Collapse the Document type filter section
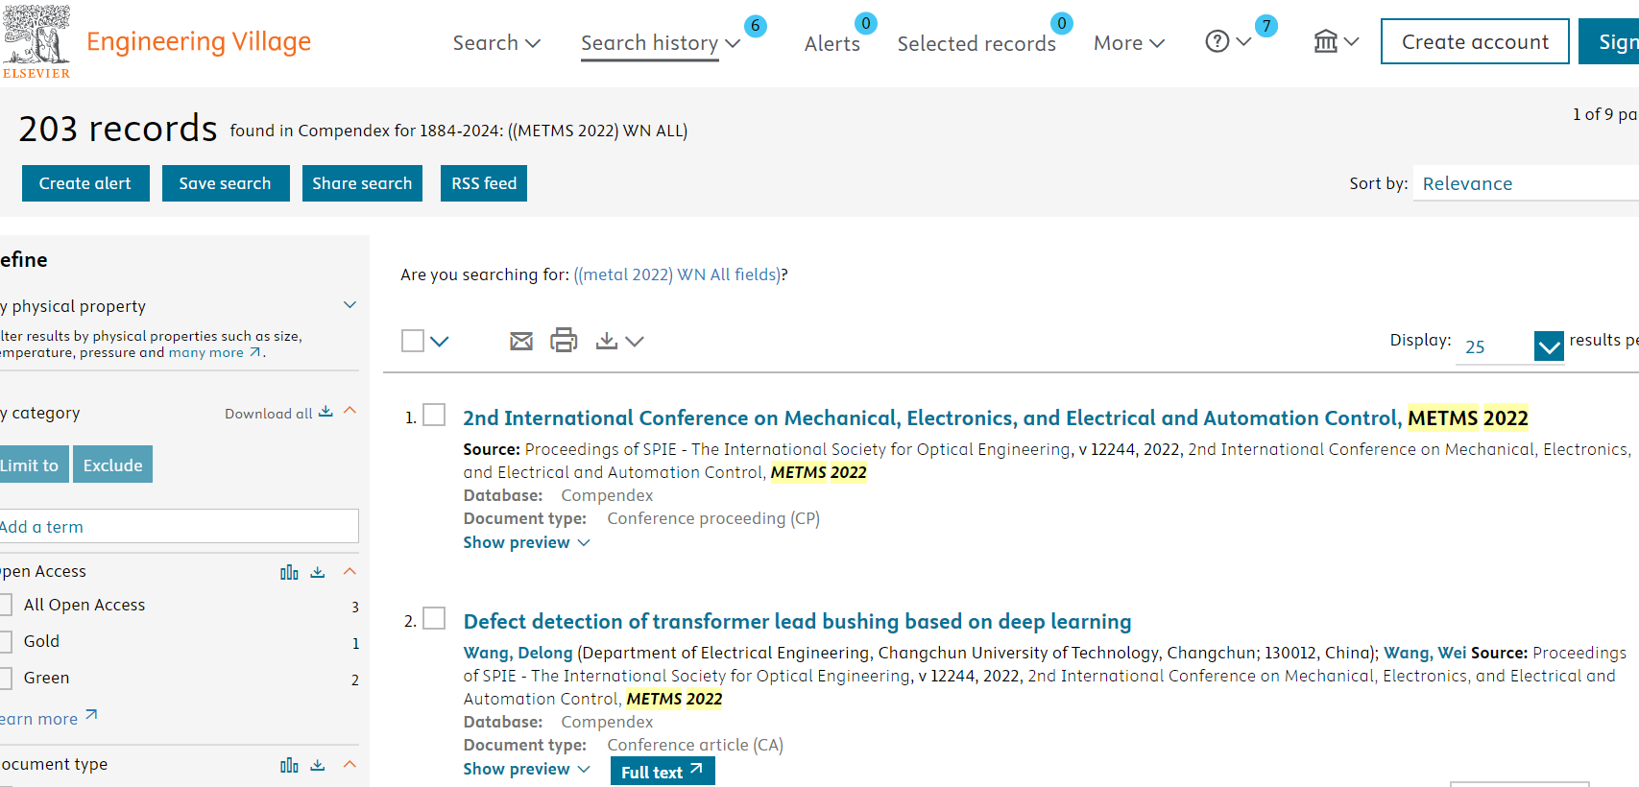This screenshot has height=787, width=1639. [349, 764]
